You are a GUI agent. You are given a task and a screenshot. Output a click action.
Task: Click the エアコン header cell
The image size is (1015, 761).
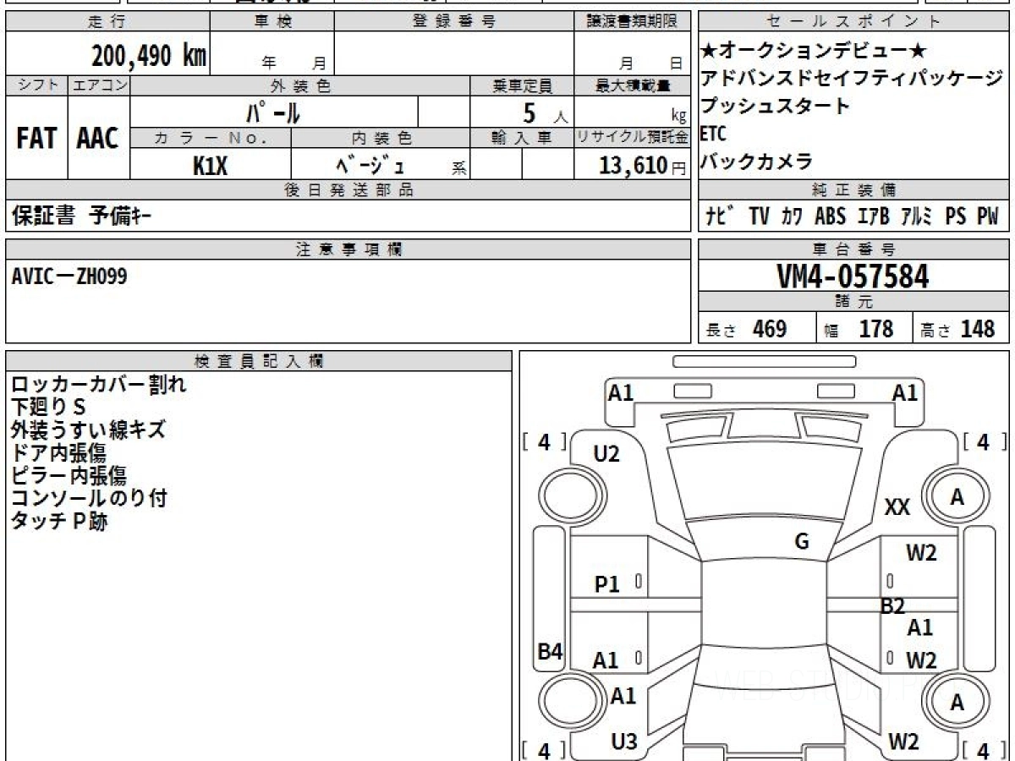(x=99, y=85)
